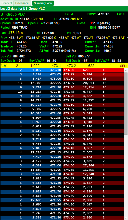Click the Level2 data for BT Group PLC title
The image size is (128, 220).
[23, 9]
